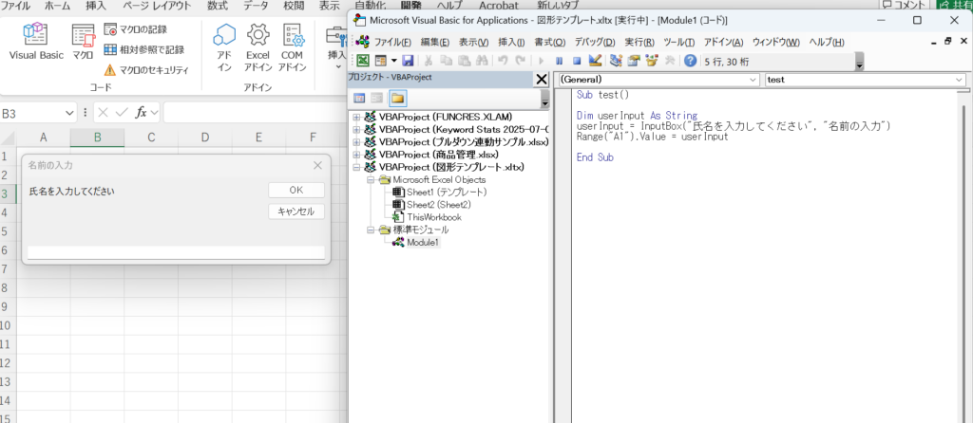Select Sheet2 (Sheet2) in project tree

coord(438,204)
